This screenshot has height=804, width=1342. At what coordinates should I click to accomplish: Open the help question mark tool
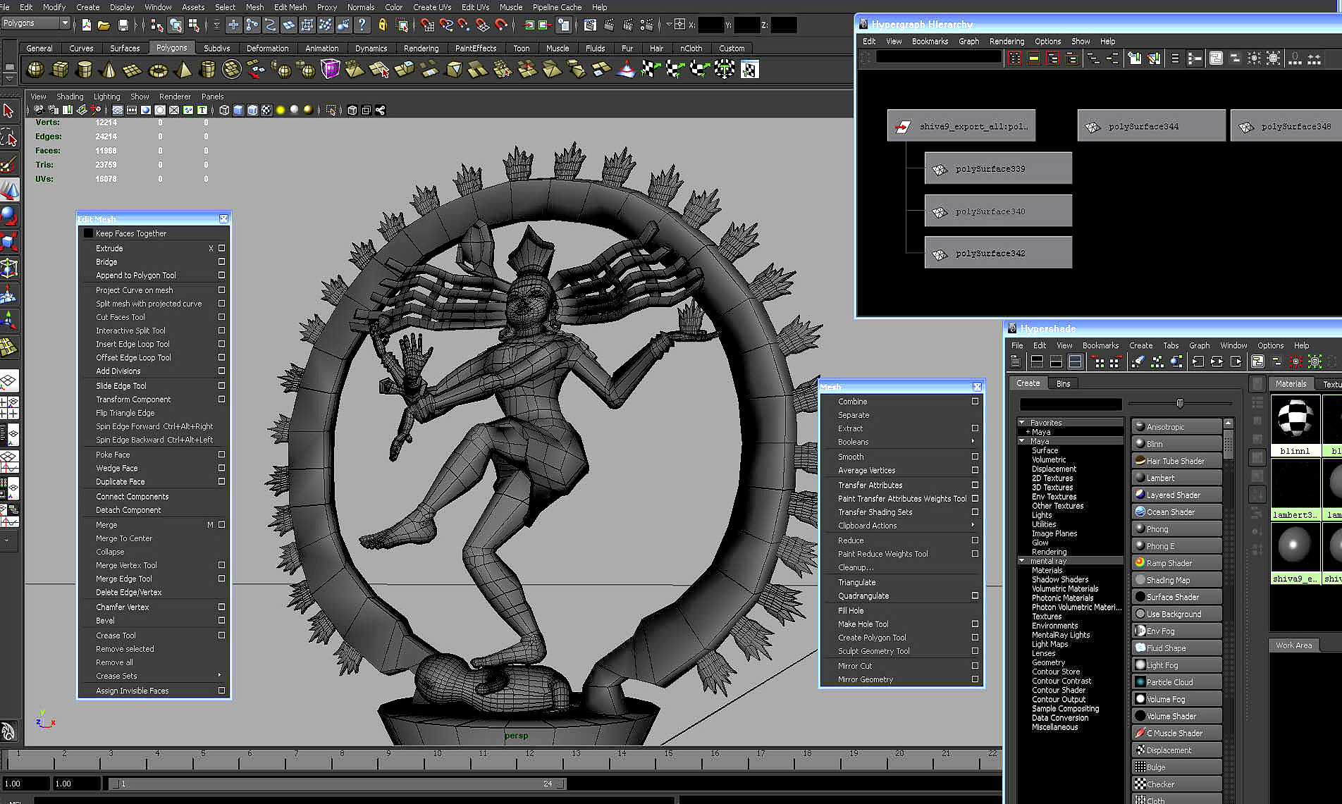coord(362,25)
